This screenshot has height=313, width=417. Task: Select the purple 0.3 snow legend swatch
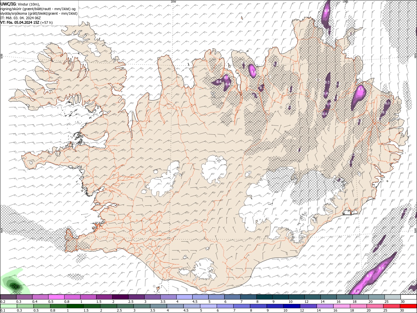(24, 297)
